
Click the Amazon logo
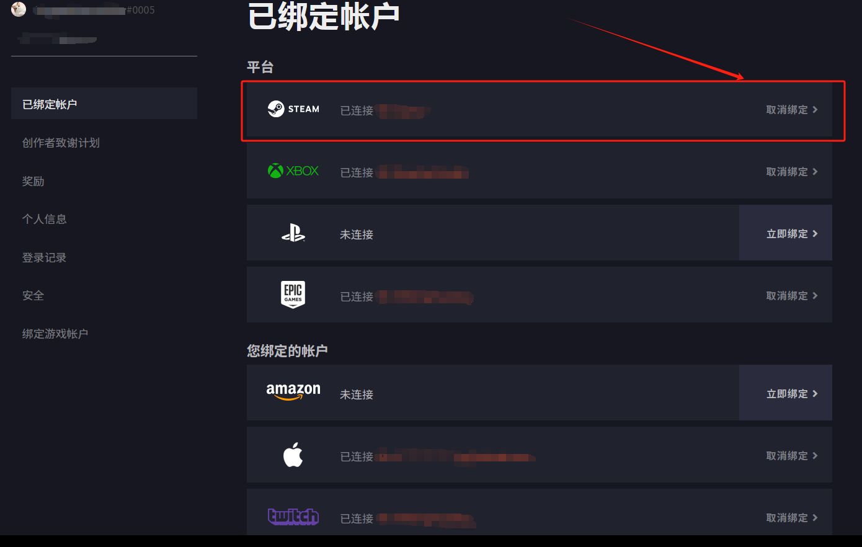(293, 391)
